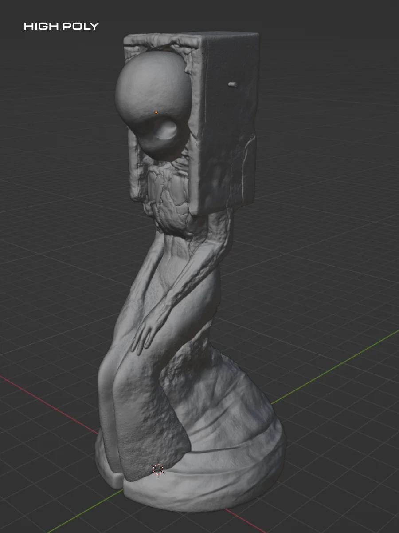Select the small cylinder peg on the box side

point(233,84)
